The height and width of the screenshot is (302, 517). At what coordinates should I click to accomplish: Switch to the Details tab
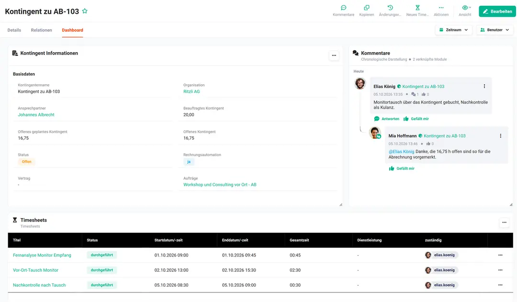point(14,30)
